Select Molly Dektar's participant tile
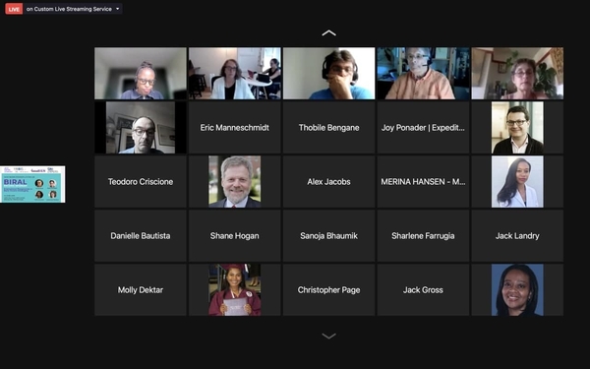This screenshot has height=369, width=590. pos(141,290)
